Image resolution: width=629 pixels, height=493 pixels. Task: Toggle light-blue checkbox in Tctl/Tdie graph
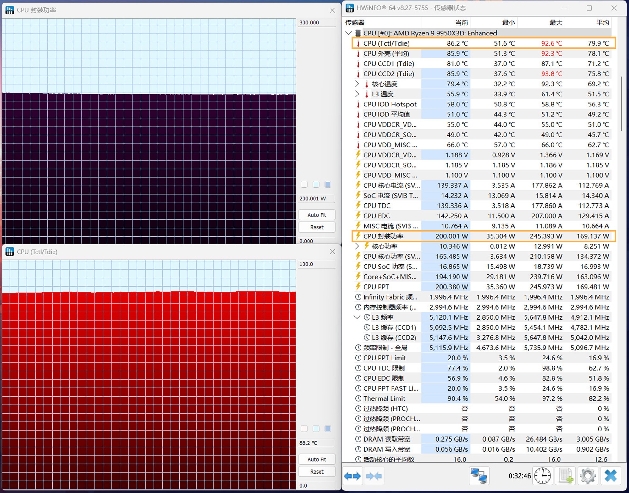coord(316,429)
